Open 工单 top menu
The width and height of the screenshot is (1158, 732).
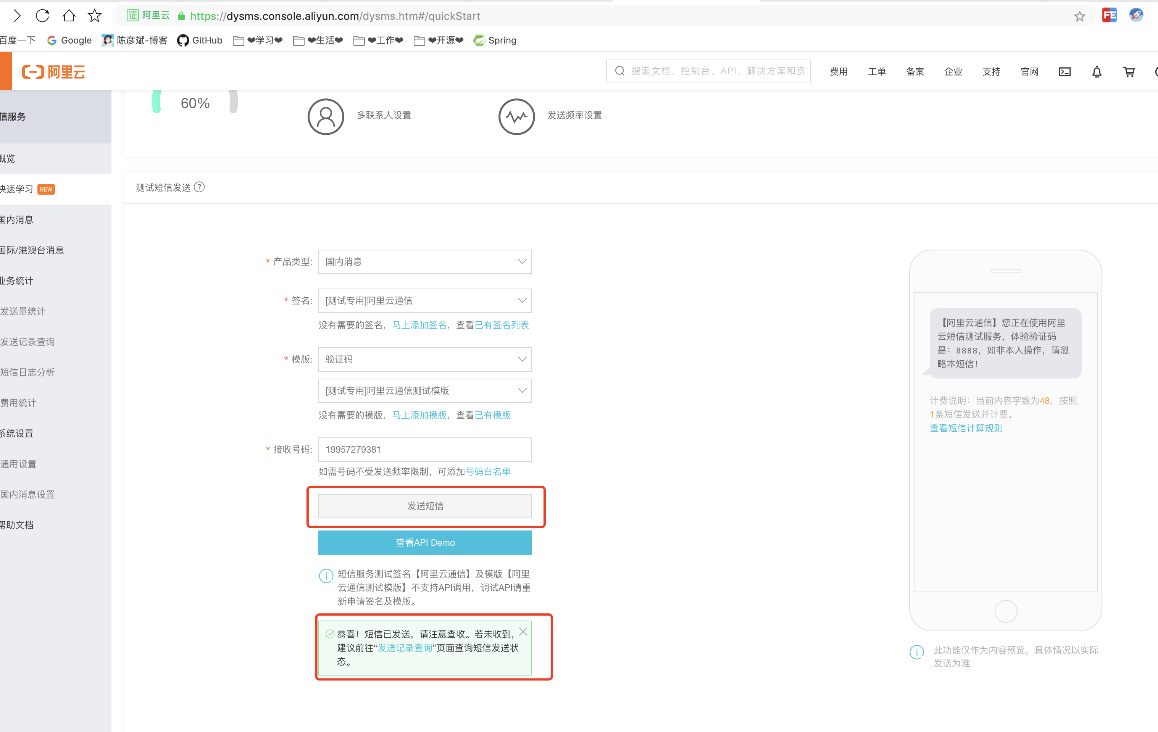click(x=877, y=72)
